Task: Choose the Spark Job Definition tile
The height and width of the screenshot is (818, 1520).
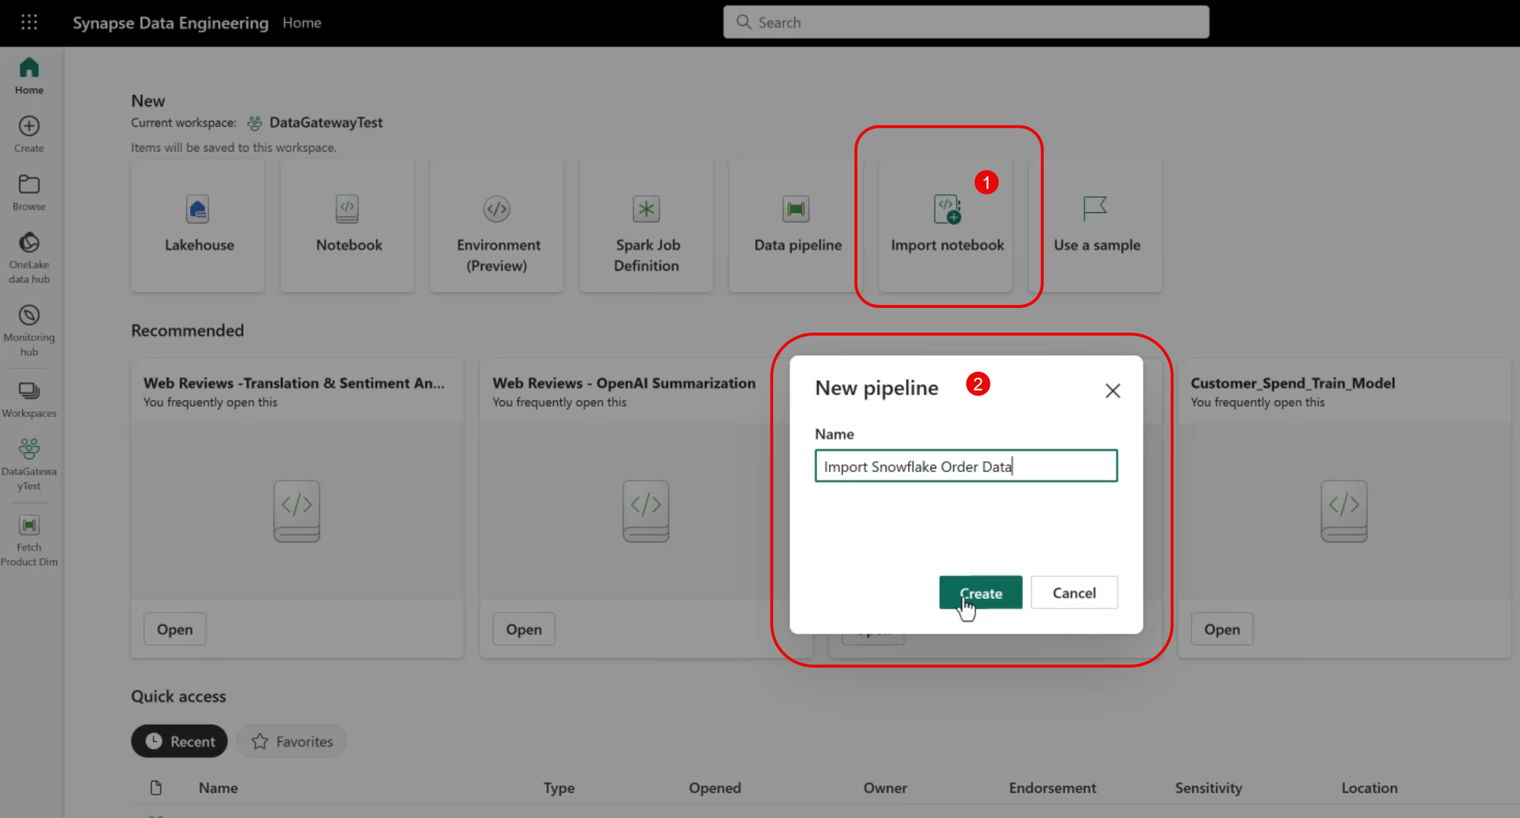Action: (646, 225)
